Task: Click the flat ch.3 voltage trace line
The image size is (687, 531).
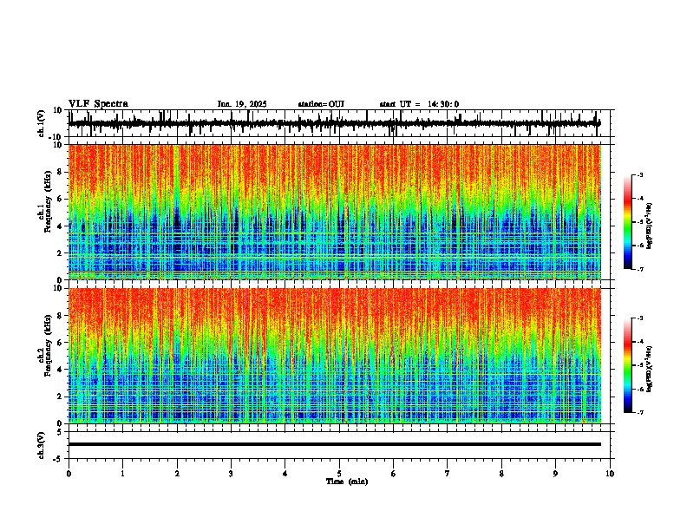Action: click(x=335, y=444)
